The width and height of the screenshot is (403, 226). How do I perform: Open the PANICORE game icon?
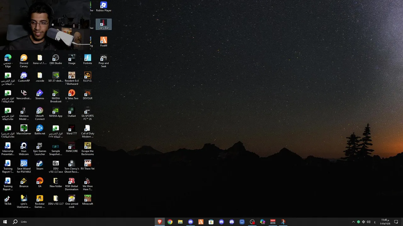(x=72, y=147)
